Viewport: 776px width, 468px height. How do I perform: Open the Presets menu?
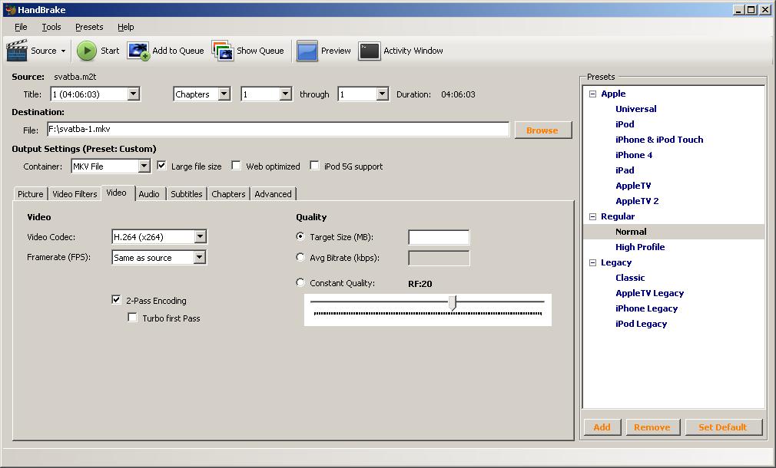pyautogui.click(x=89, y=27)
